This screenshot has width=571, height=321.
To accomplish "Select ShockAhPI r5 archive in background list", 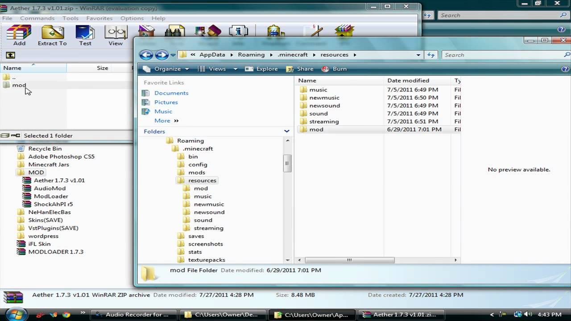I will [x=53, y=204].
